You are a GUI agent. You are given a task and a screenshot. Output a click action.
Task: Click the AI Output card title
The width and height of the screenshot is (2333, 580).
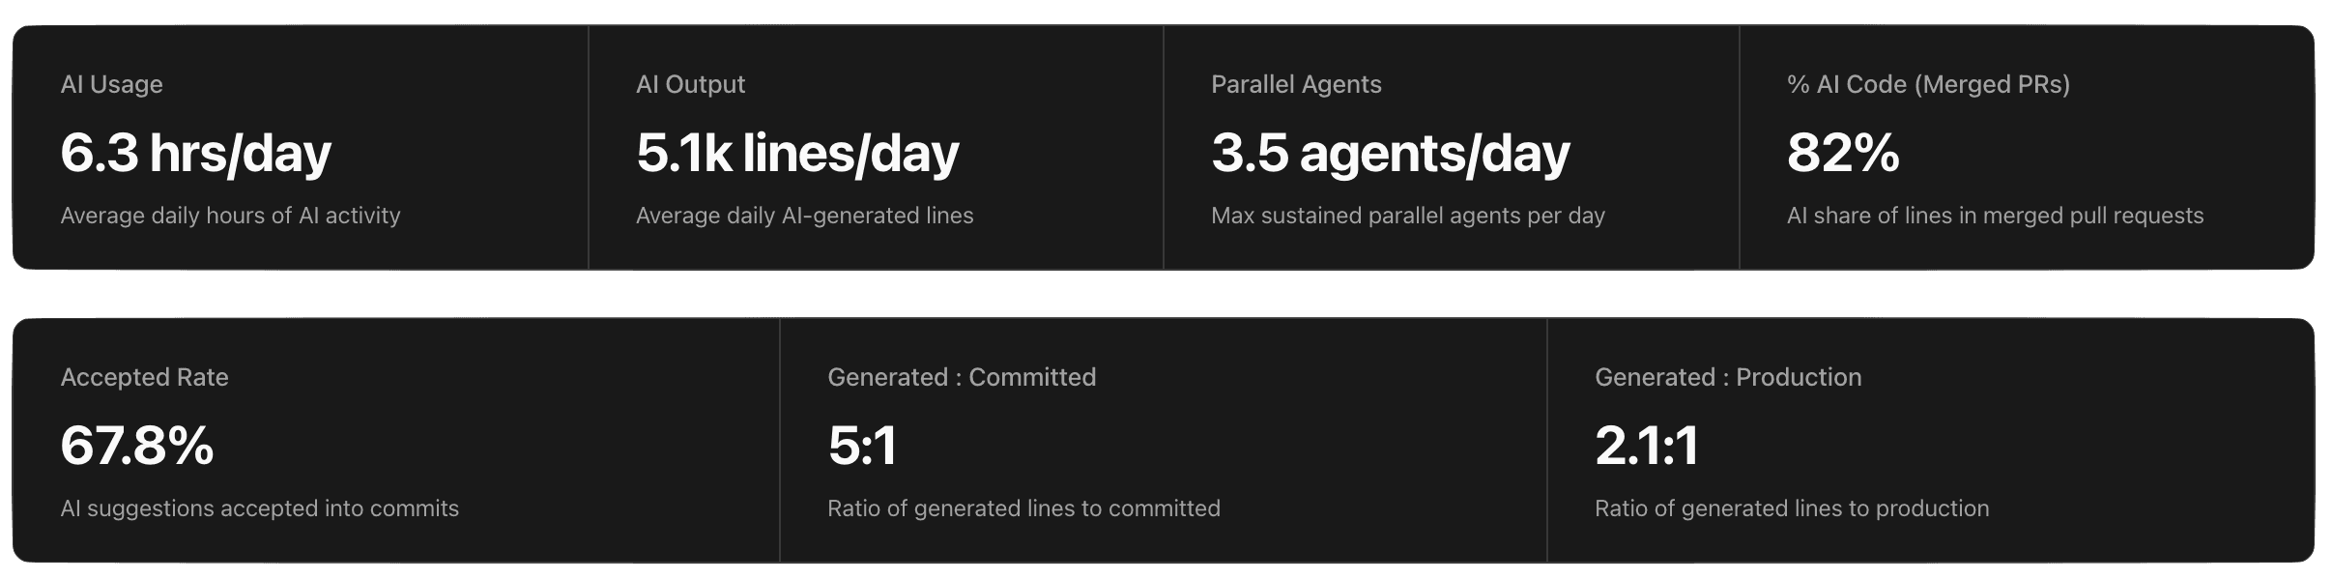point(690,85)
